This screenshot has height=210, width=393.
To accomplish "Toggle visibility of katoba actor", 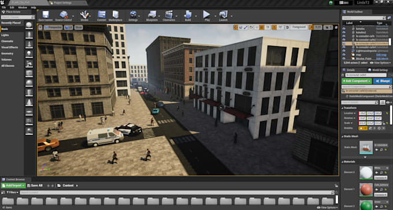I will coord(344,29).
